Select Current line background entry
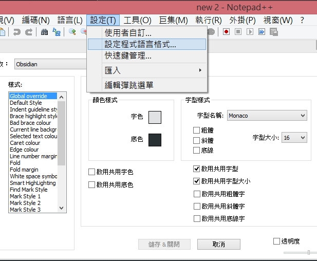 [x=33, y=129]
